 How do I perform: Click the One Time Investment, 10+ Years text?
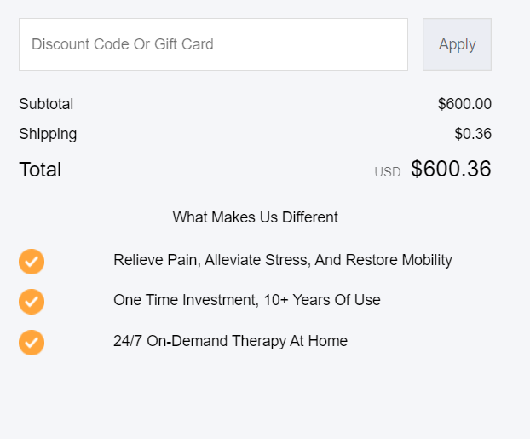point(247,300)
